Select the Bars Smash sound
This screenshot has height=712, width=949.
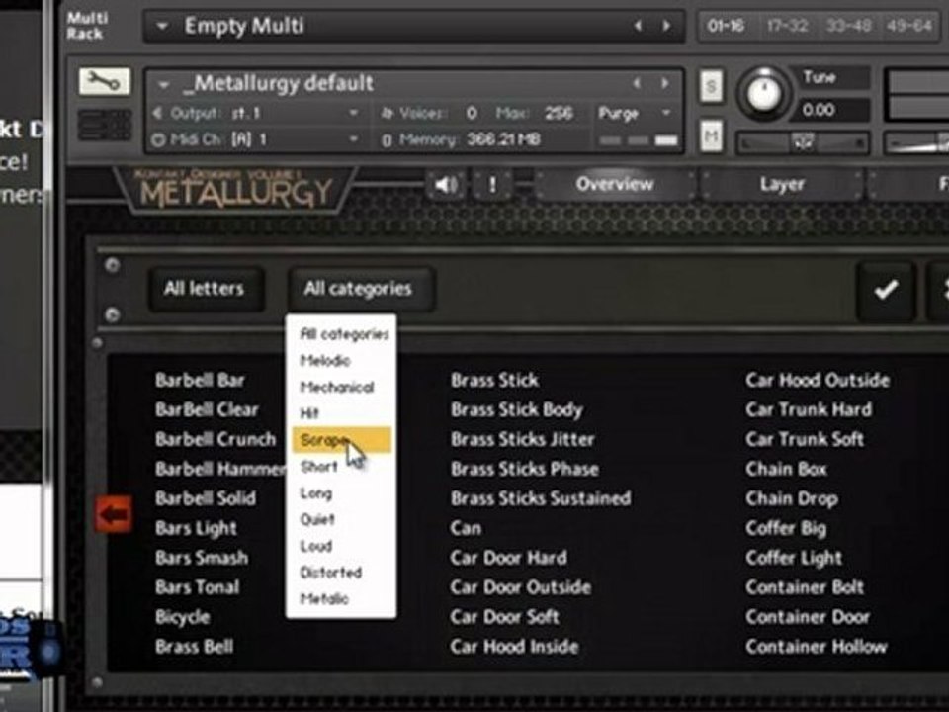coord(201,558)
